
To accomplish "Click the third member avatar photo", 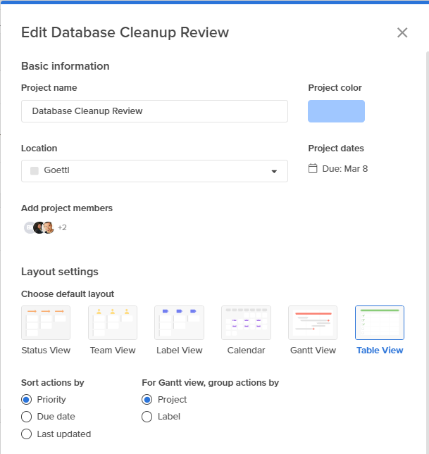I will [x=48, y=227].
